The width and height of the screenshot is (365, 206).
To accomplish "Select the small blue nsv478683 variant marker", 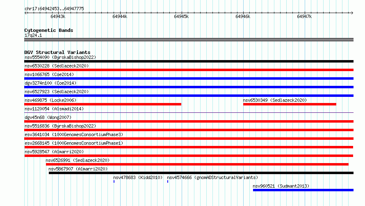I will [x=114, y=181].
